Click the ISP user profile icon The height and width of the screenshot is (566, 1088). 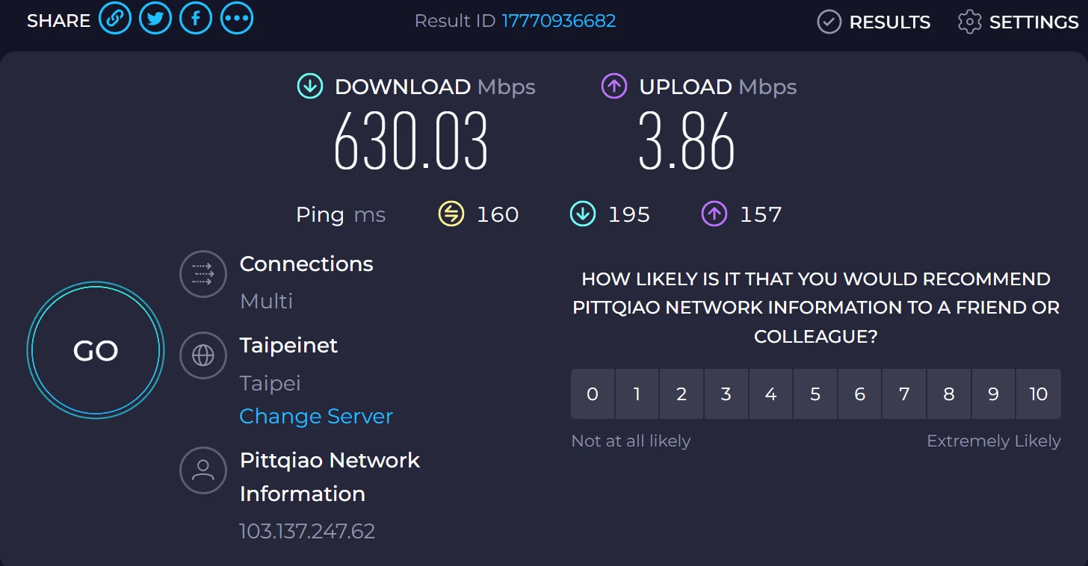pos(203,470)
